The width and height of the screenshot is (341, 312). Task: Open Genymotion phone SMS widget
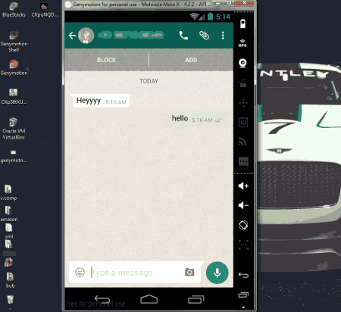[x=243, y=161]
